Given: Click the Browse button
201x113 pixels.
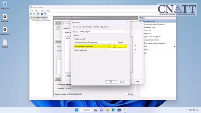Looking at the screenshot, I should (121, 42).
